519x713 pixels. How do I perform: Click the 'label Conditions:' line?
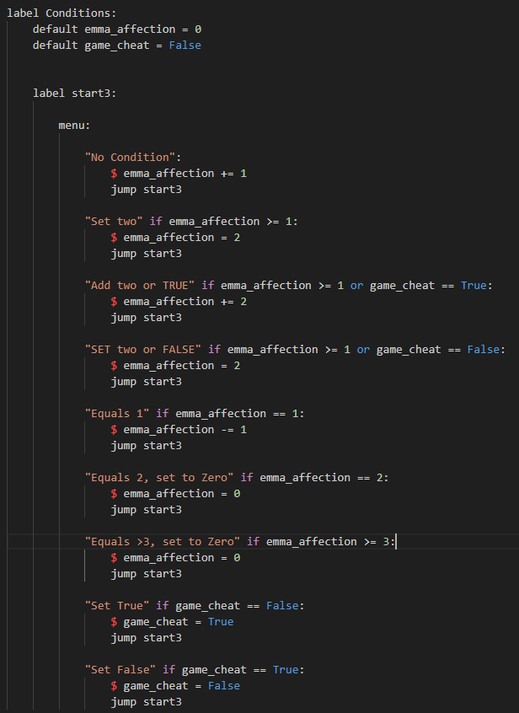click(62, 13)
